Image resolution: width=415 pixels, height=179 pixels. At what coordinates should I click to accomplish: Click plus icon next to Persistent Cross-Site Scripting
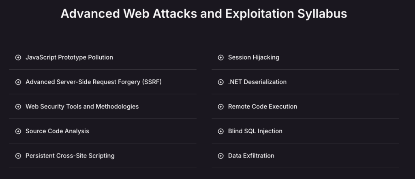(x=18, y=156)
